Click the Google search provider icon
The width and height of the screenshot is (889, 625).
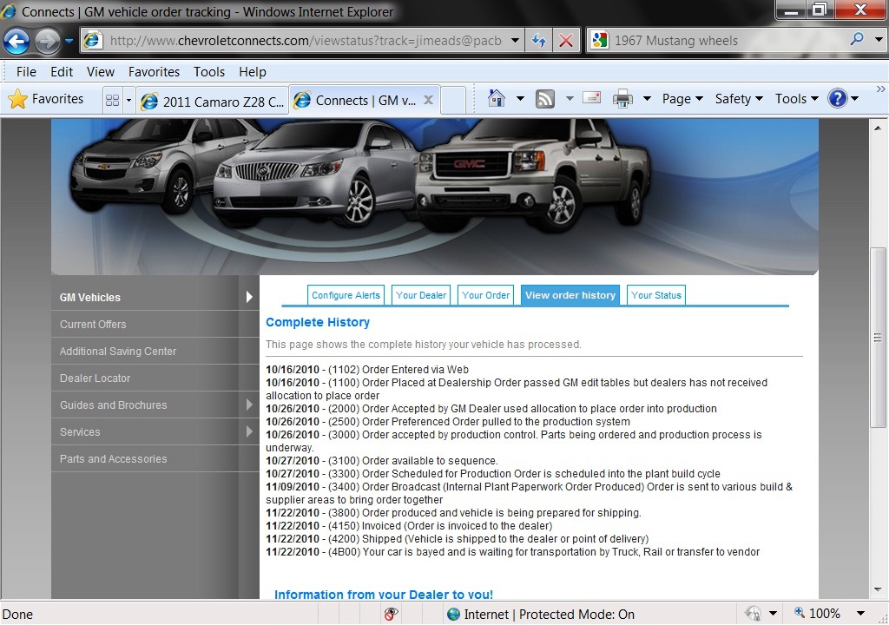tap(599, 40)
